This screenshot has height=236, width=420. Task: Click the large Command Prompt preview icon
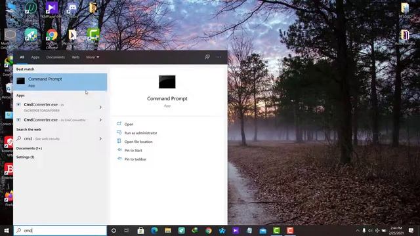click(x=167, y=82)
